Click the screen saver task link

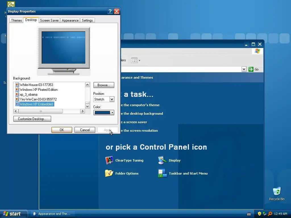click(134, 122)
